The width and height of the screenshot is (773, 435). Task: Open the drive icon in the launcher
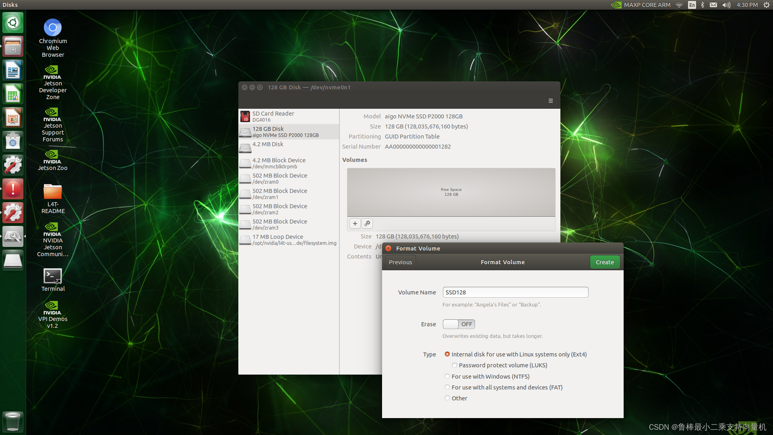coord(13,260)
